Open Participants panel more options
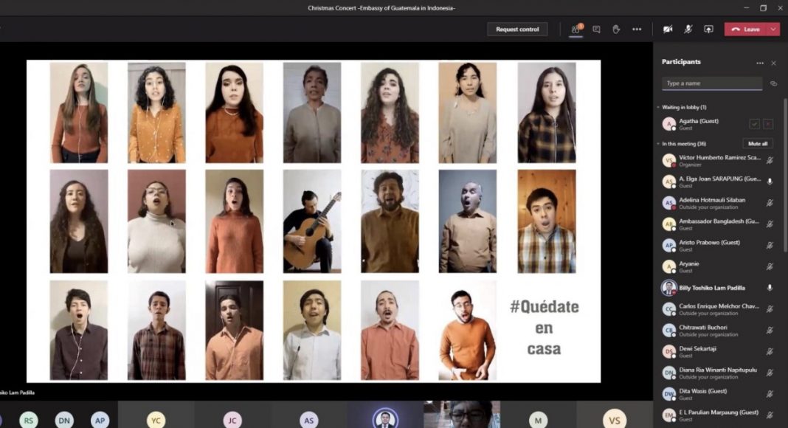Viewport: 788px width, 428px height. tap(759, 63)
